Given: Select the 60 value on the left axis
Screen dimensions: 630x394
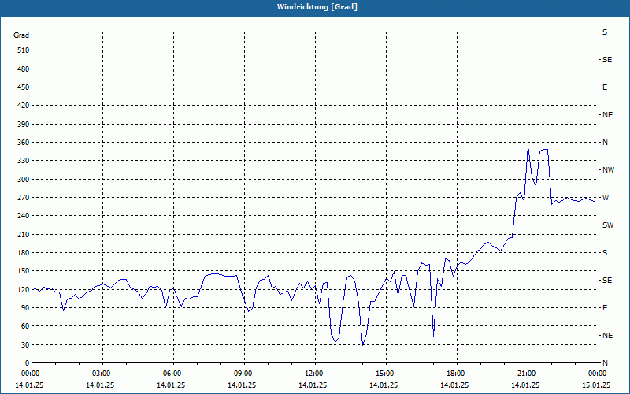Looking at the screenshot, I should (x=25, y=326).
